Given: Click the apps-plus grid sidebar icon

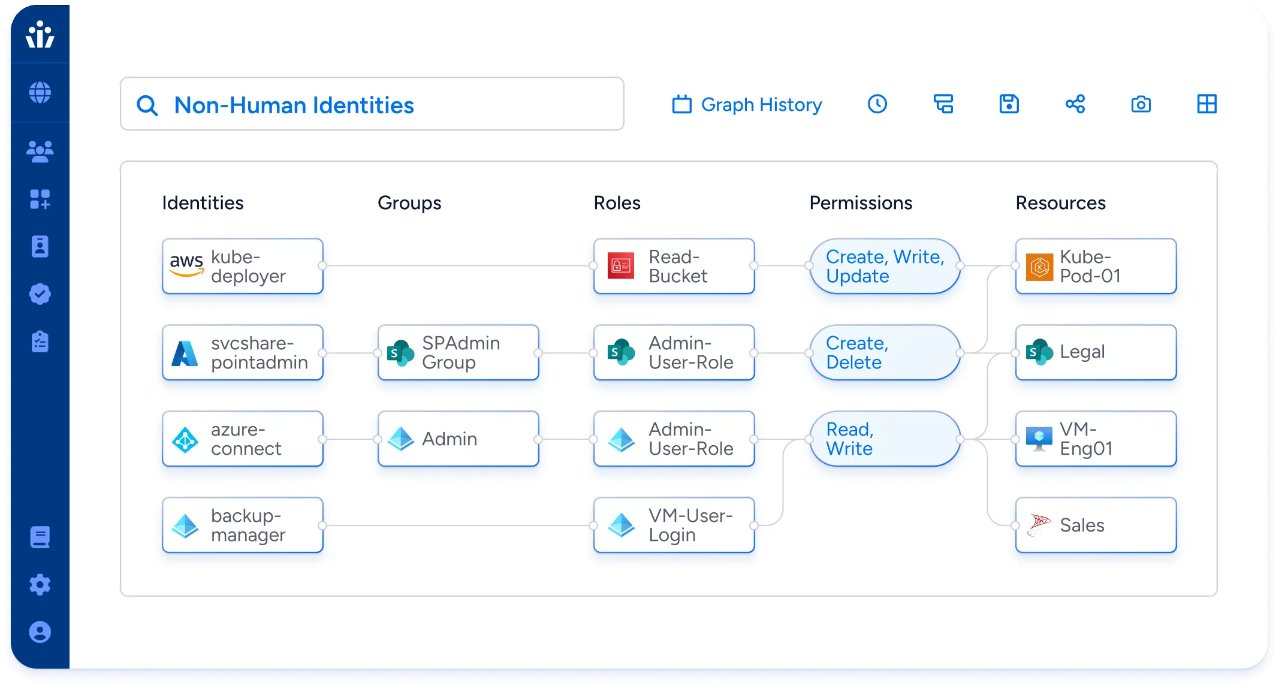Looking at the screenshot, I should tap(40, 199).
